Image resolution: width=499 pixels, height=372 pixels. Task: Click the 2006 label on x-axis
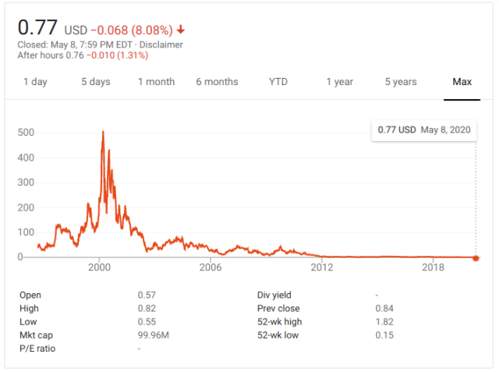[x=211, y=267]
